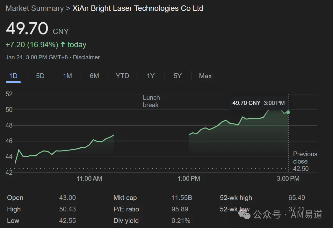
Task: Click the 52 y-axis price label
Action: (9, 94)
